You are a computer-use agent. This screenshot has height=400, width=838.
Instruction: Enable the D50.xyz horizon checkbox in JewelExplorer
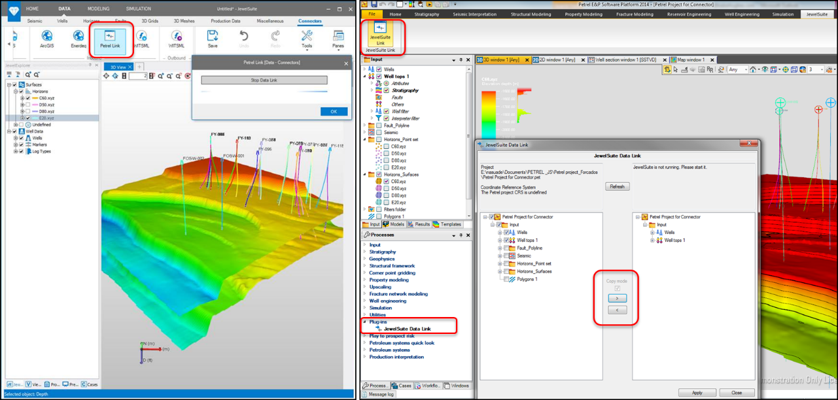point(28,105)
